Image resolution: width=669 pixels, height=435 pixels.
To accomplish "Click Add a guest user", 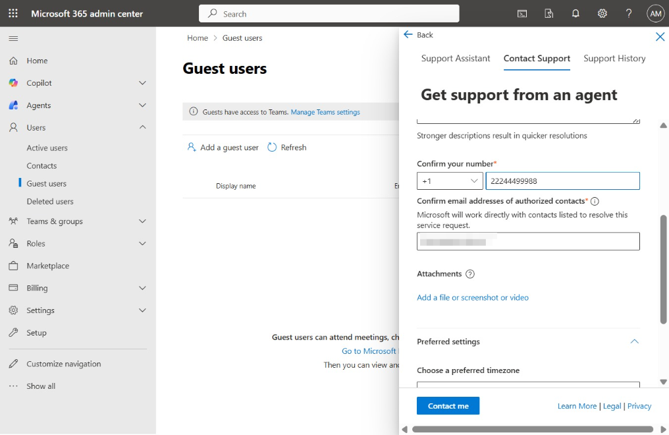I will [223, 147].
